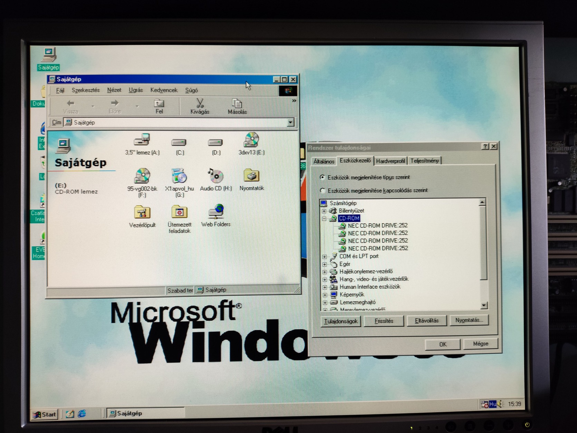Expand the Human Interface eszközök node

pos(325,287)
